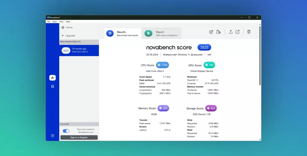The width and height of the screenshot is (307, 156).
Task: Toggle sync test results to Novabench.com
Action: (x=66, y=131)
